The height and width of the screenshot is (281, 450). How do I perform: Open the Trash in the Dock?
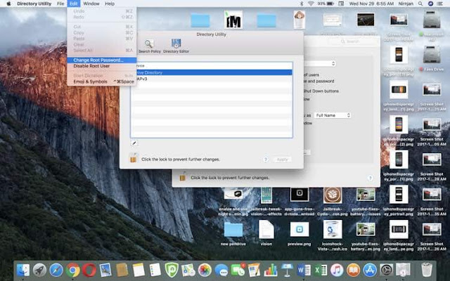click(427, 270)
